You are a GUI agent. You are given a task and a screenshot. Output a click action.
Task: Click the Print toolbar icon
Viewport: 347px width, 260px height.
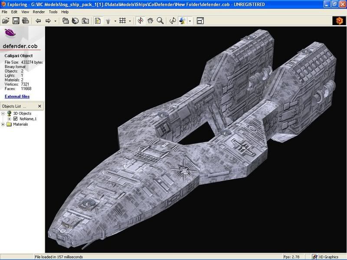pos(26,21)
